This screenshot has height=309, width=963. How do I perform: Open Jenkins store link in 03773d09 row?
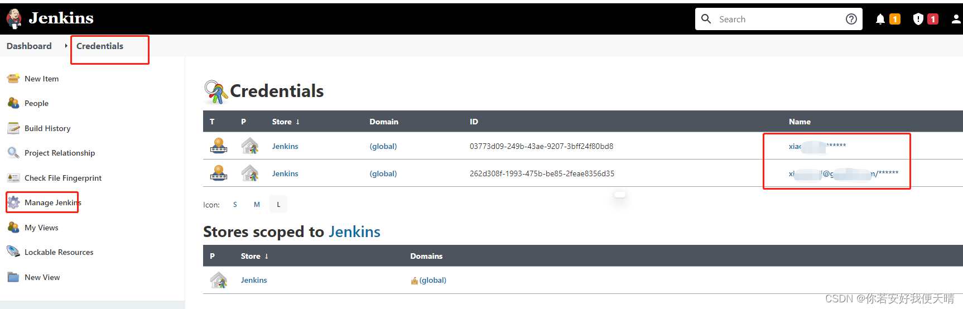pyautogui.click(x=285, y=146)
